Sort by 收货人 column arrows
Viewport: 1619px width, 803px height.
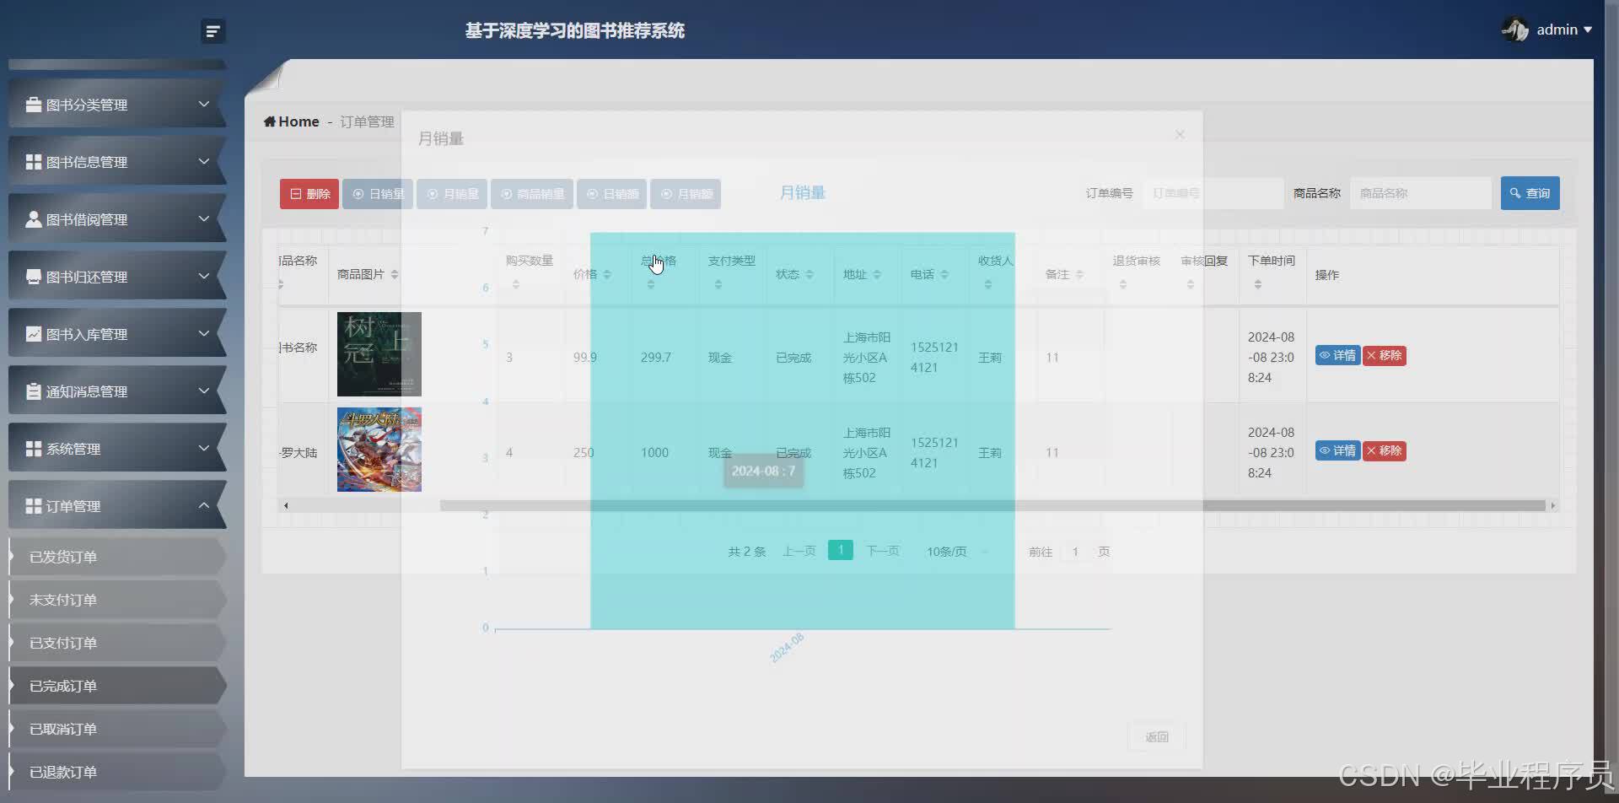point(988,285)
